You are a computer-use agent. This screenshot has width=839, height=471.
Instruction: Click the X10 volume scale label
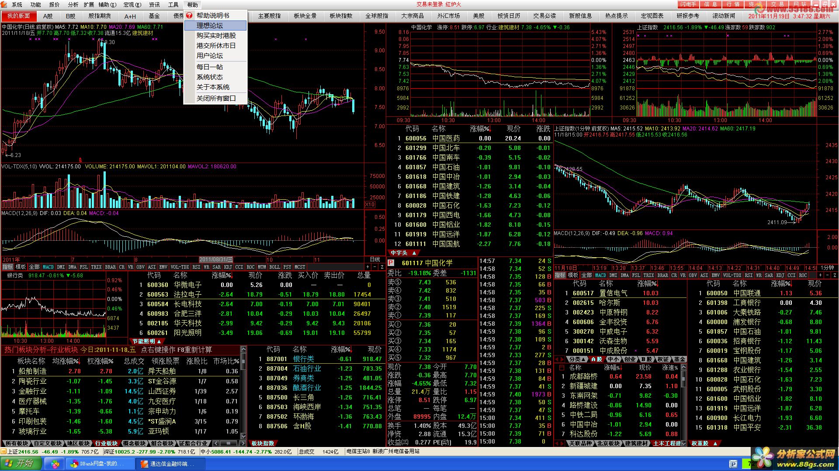370,205
